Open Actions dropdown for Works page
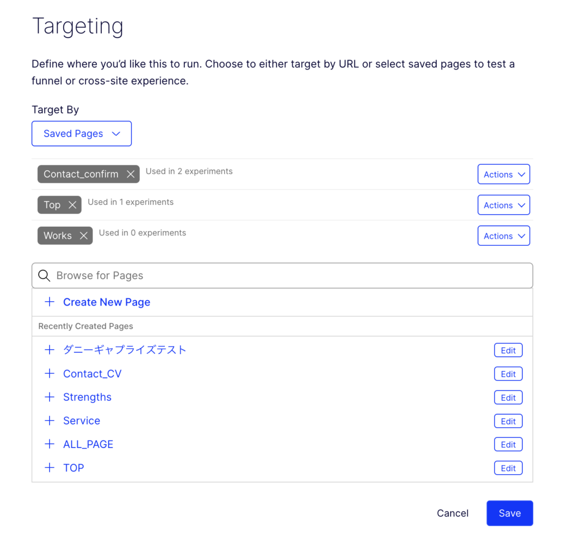Image resolution: width=561 pixels, height=559 pixels. 503,236
